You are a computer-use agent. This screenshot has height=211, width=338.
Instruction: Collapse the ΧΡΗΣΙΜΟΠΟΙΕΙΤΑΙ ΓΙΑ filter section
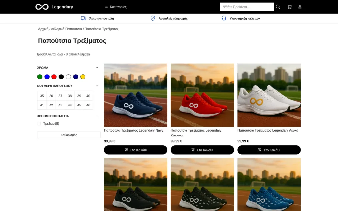point(97,116)
